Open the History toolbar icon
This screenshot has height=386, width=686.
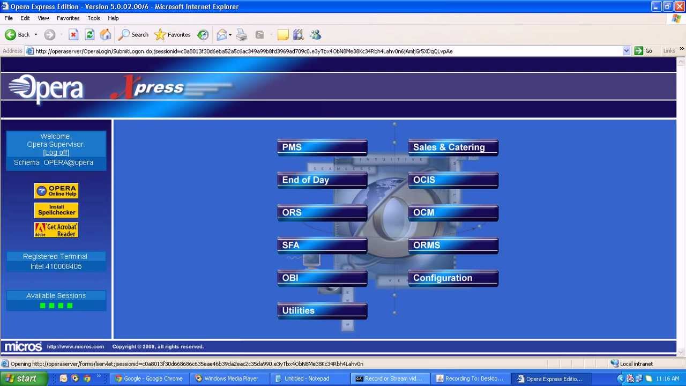[x=203, y=35]
